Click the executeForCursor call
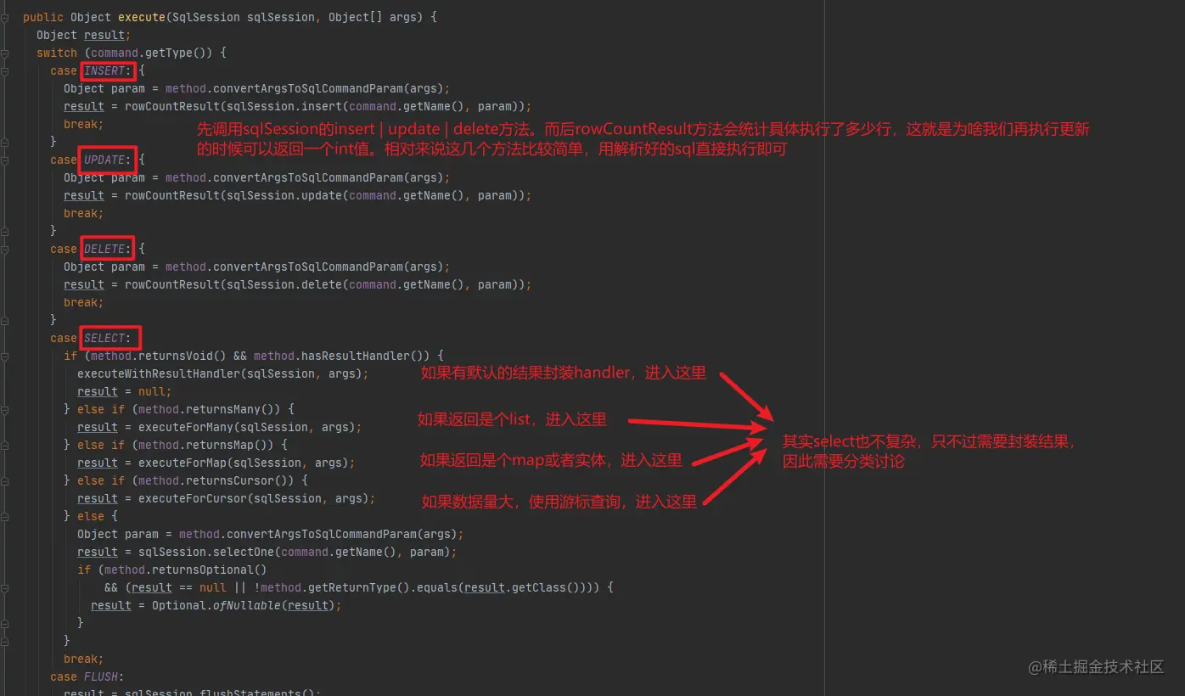1185x696 pixels. click(193, 498)
